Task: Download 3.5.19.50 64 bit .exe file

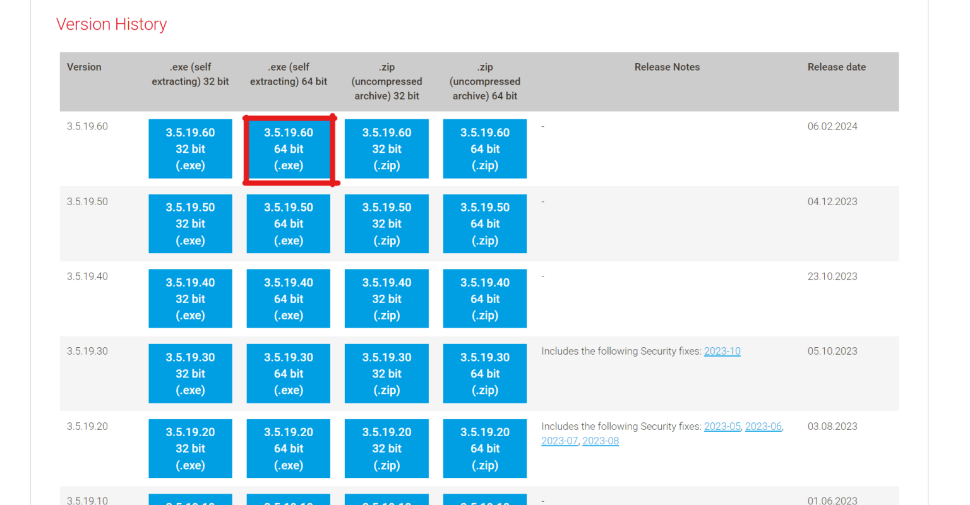Action: point(289,224)
